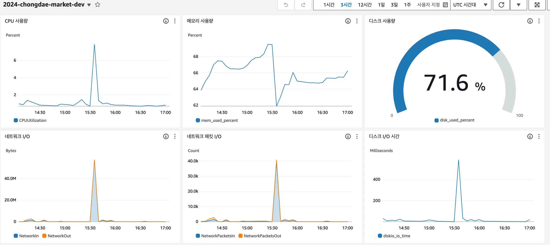Viewport: 550px width, 245px height.
Task: Undo the last dashboard change
Action: (286, 5)
